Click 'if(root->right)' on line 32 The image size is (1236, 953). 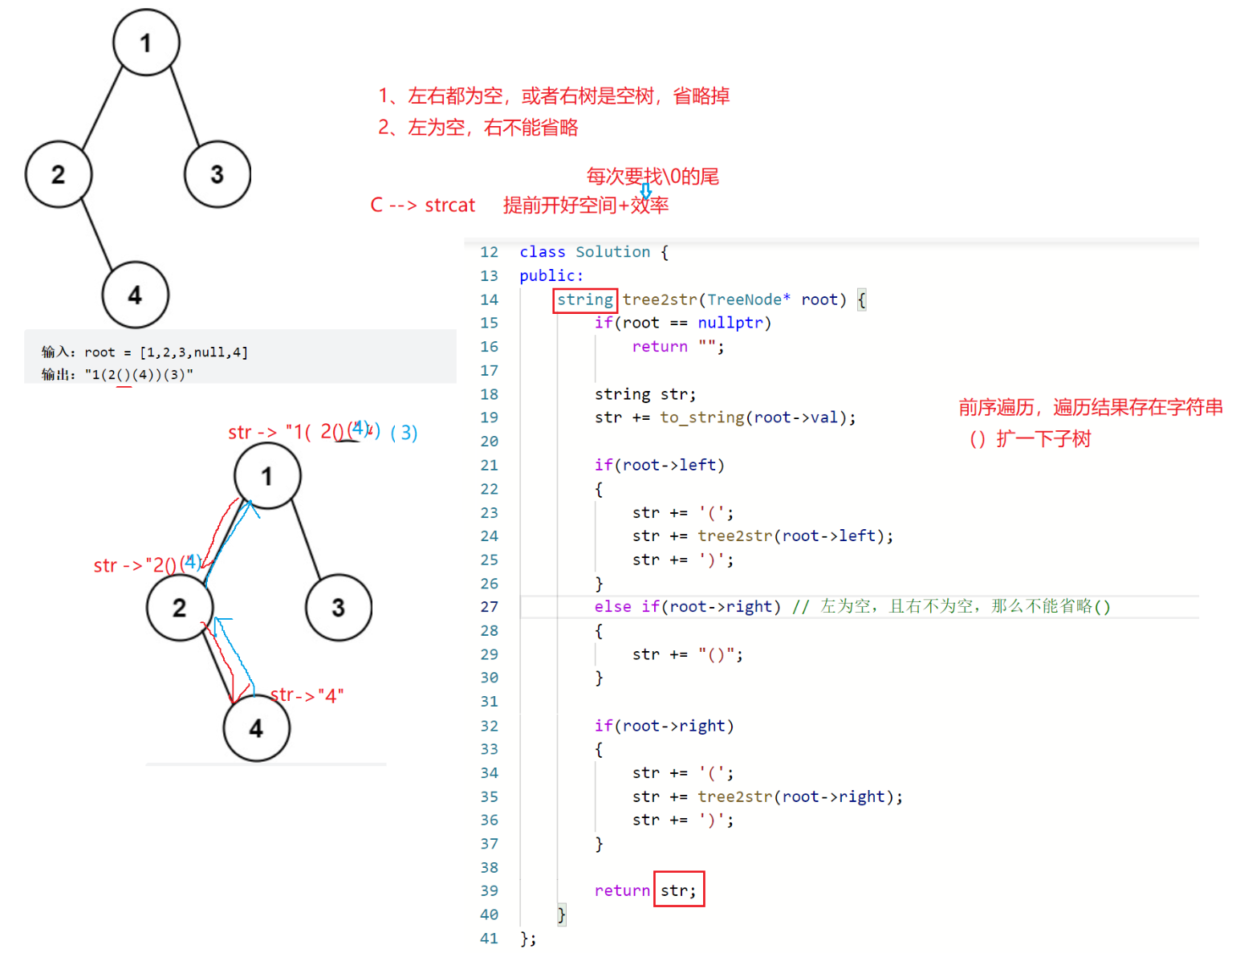coord(665,726)
